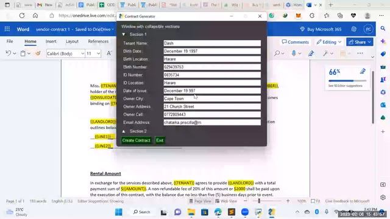
Task: Click the browser address bar URL
Action: coord(87,16)
